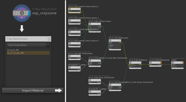The width and height of the screenshot is (186, 102).
Task: Click V-Ray icon on output node
Action: click(x=173, y=63)
